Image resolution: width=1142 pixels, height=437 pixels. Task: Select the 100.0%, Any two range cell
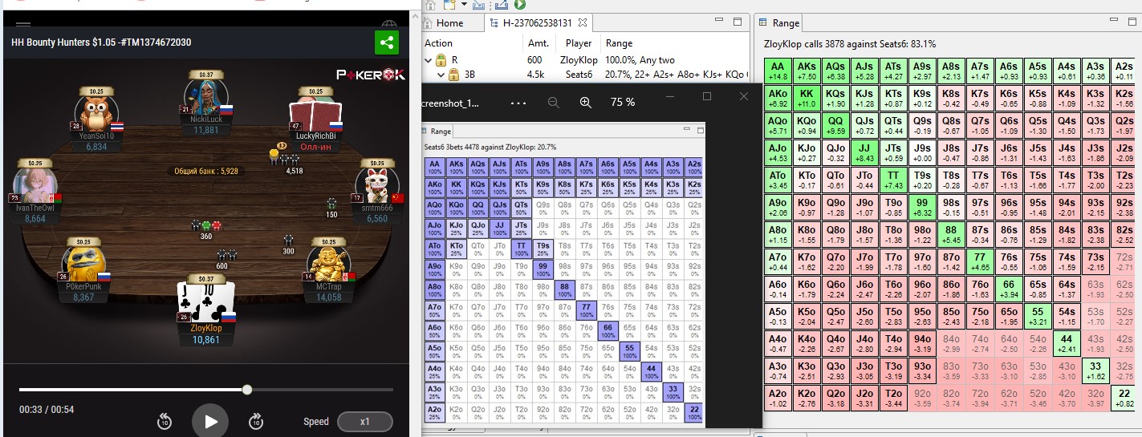(x=640, y=59)
